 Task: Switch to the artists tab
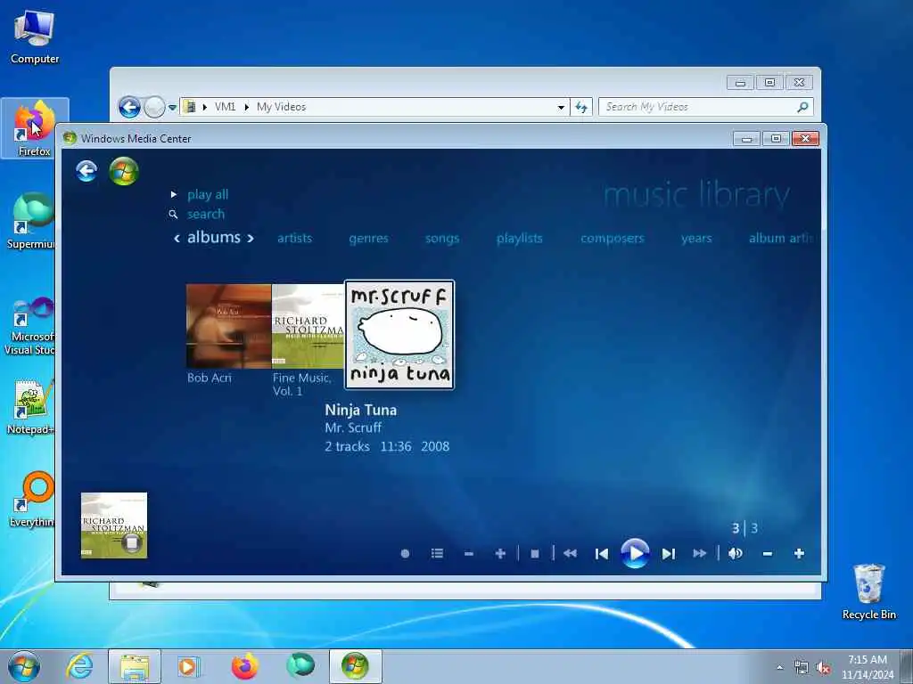pos(294,238)
